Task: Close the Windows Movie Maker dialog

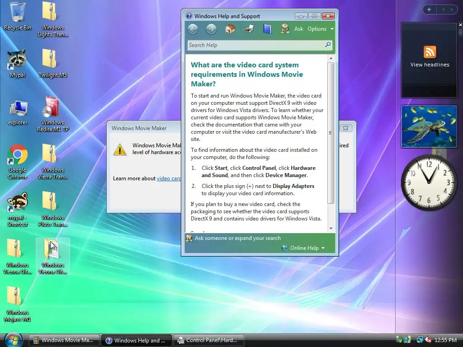Action: pos(345,128)
